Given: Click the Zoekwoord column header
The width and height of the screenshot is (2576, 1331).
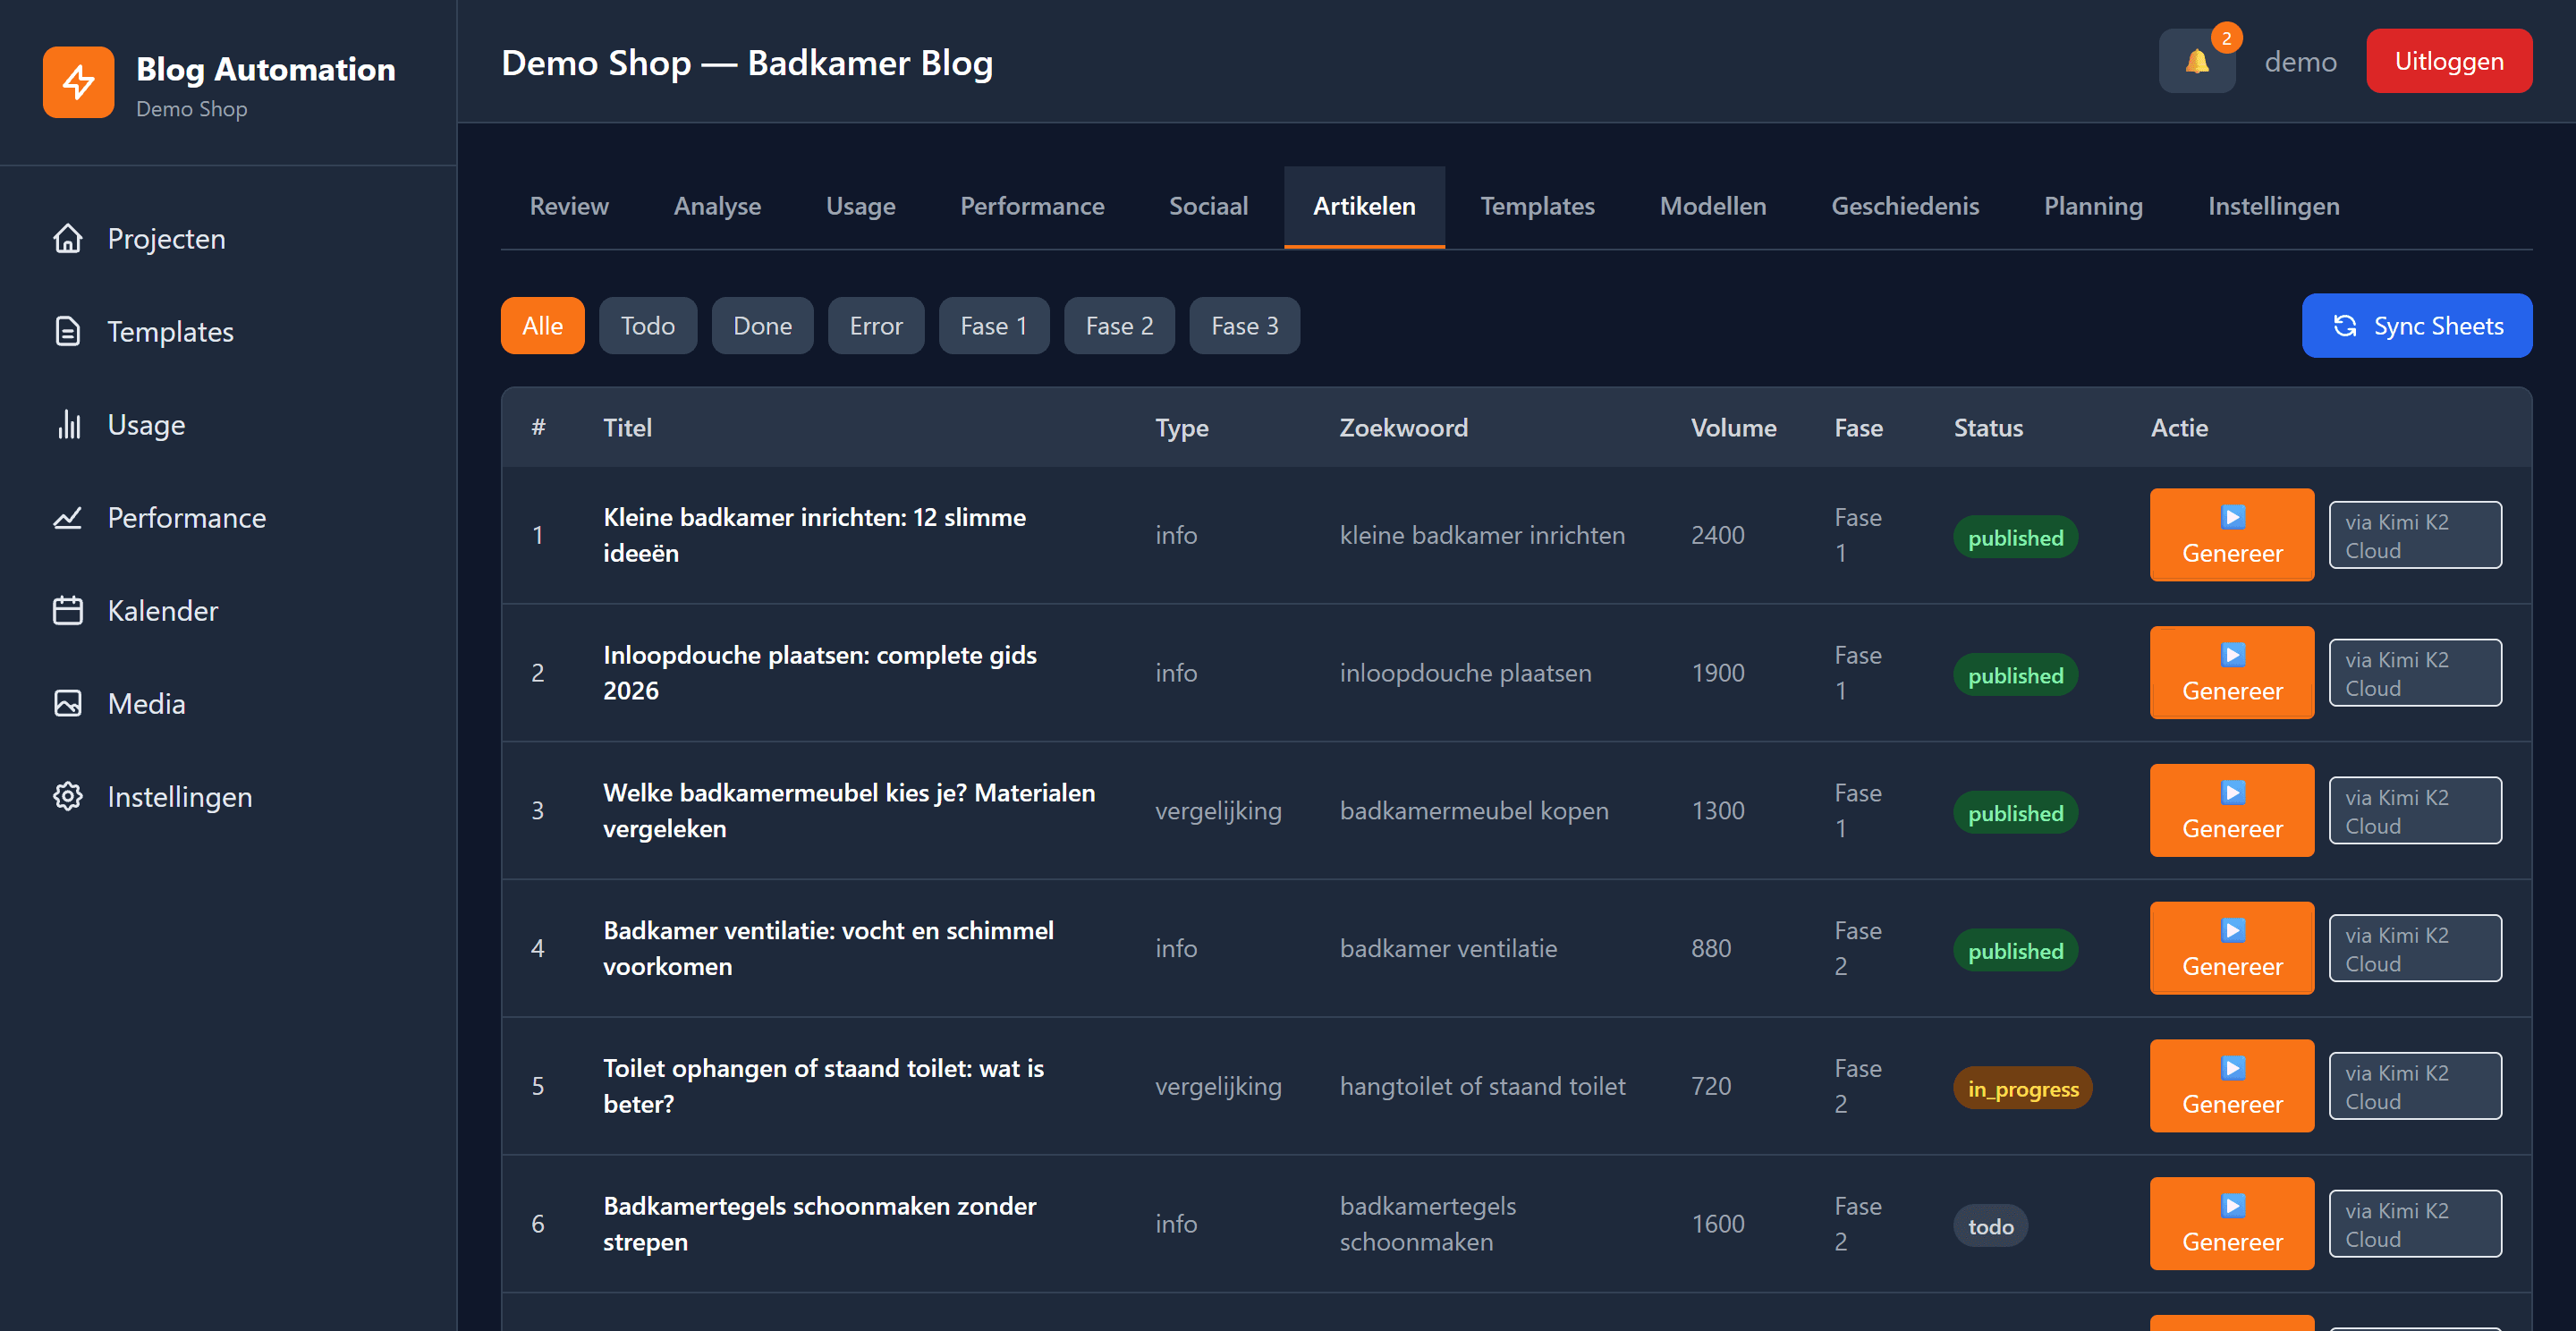Looking at the screenshot, I should [1403, 428].
